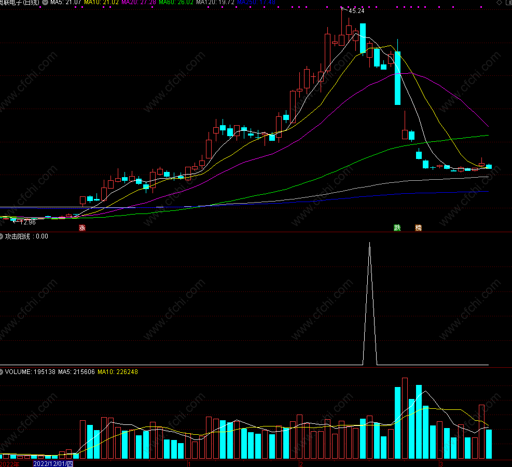The height and width of the screenshot is (467, 512).
Task: Click the 2022年 label on the time axis
Action: coord(10,464)
